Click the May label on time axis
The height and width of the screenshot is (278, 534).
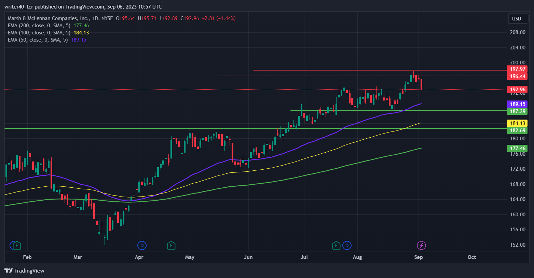click(190, 257)
